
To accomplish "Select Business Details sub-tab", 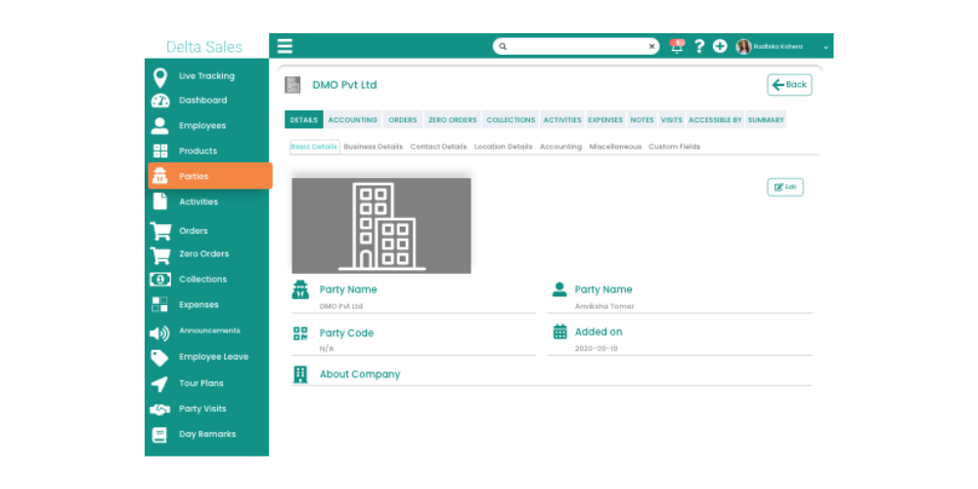I will point(373,147).
